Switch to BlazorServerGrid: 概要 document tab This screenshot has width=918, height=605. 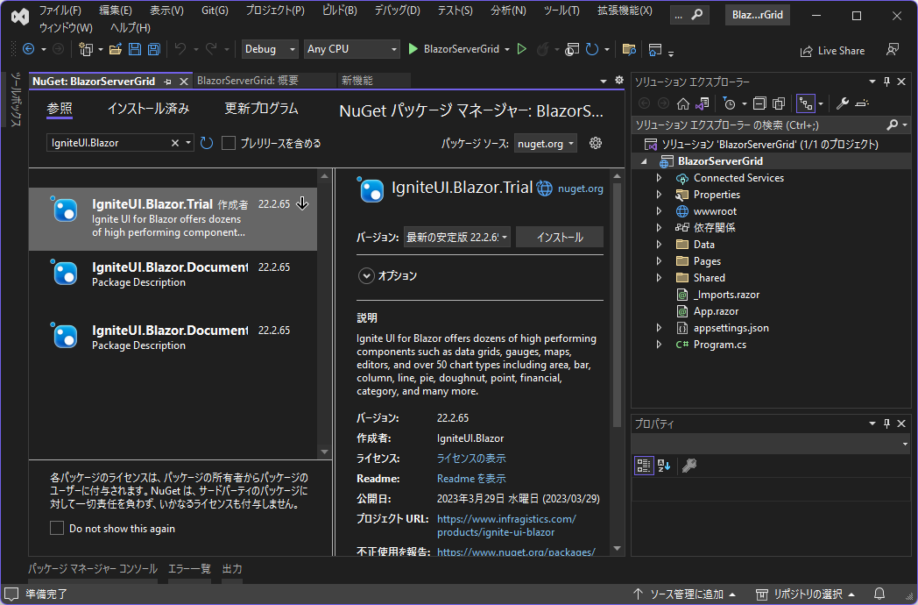click(x=248, y=81)
